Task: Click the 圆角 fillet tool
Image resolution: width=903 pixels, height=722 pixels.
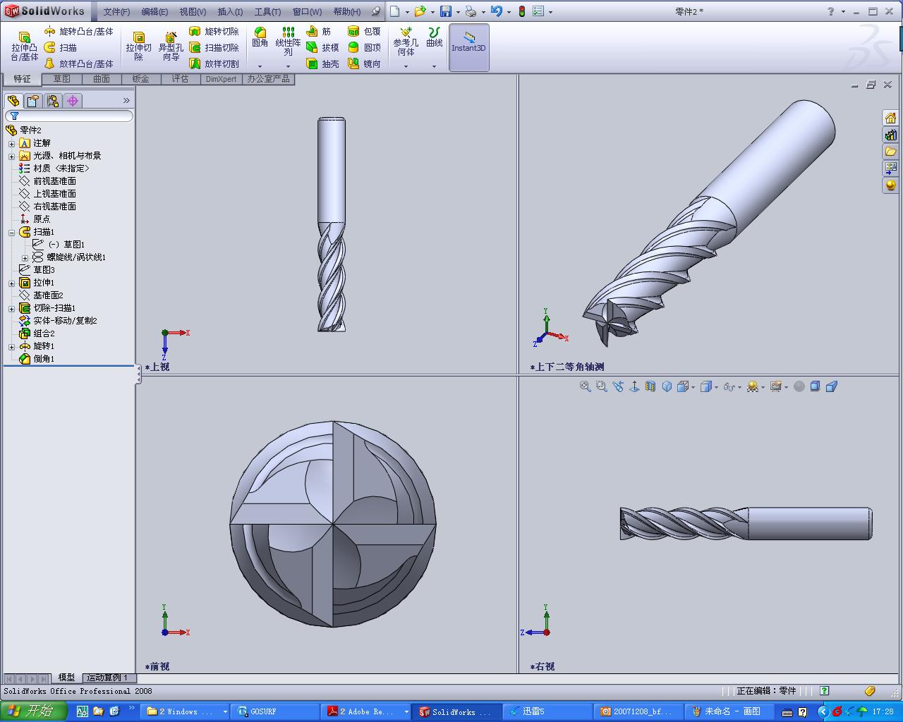Action: click(260, 37)
